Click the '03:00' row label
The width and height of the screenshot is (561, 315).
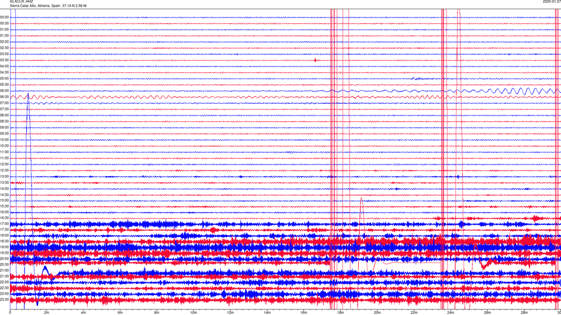tap(4, 54)
